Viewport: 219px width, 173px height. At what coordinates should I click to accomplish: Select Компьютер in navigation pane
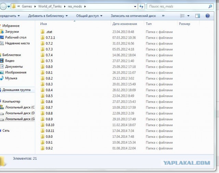(x=11, y=102)
